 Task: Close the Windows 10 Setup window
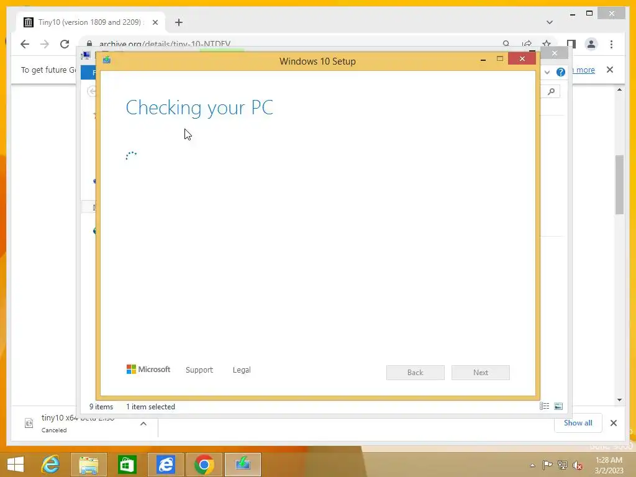[522, 59]
